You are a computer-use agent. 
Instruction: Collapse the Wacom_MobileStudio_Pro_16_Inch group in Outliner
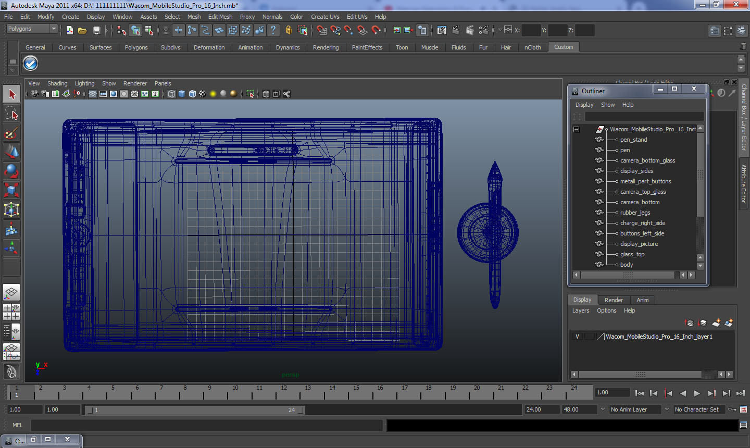(x=576, y=129)
